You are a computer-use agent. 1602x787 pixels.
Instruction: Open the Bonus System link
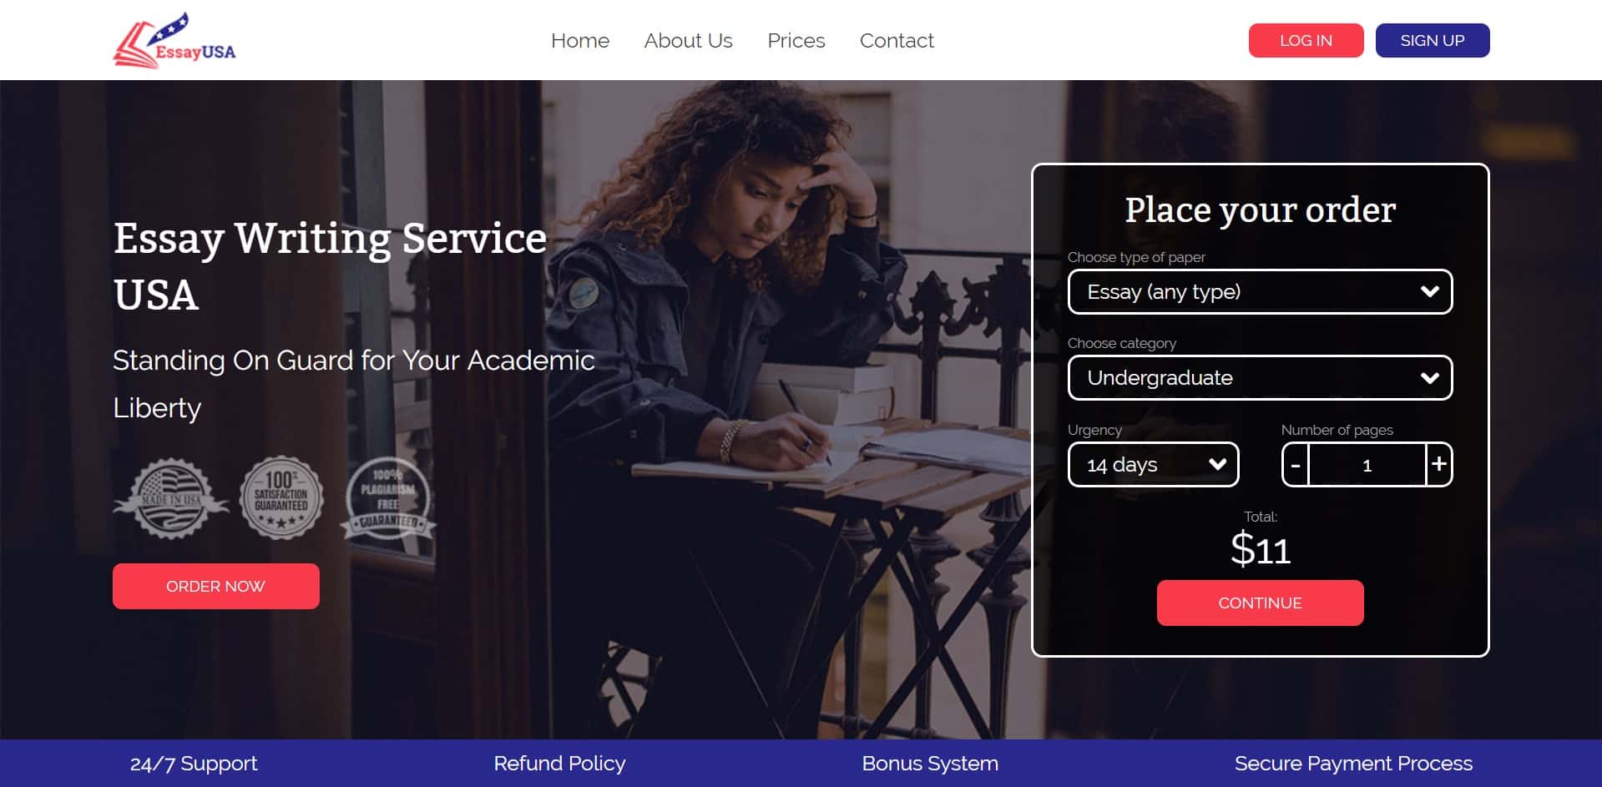tap(930, 763)
